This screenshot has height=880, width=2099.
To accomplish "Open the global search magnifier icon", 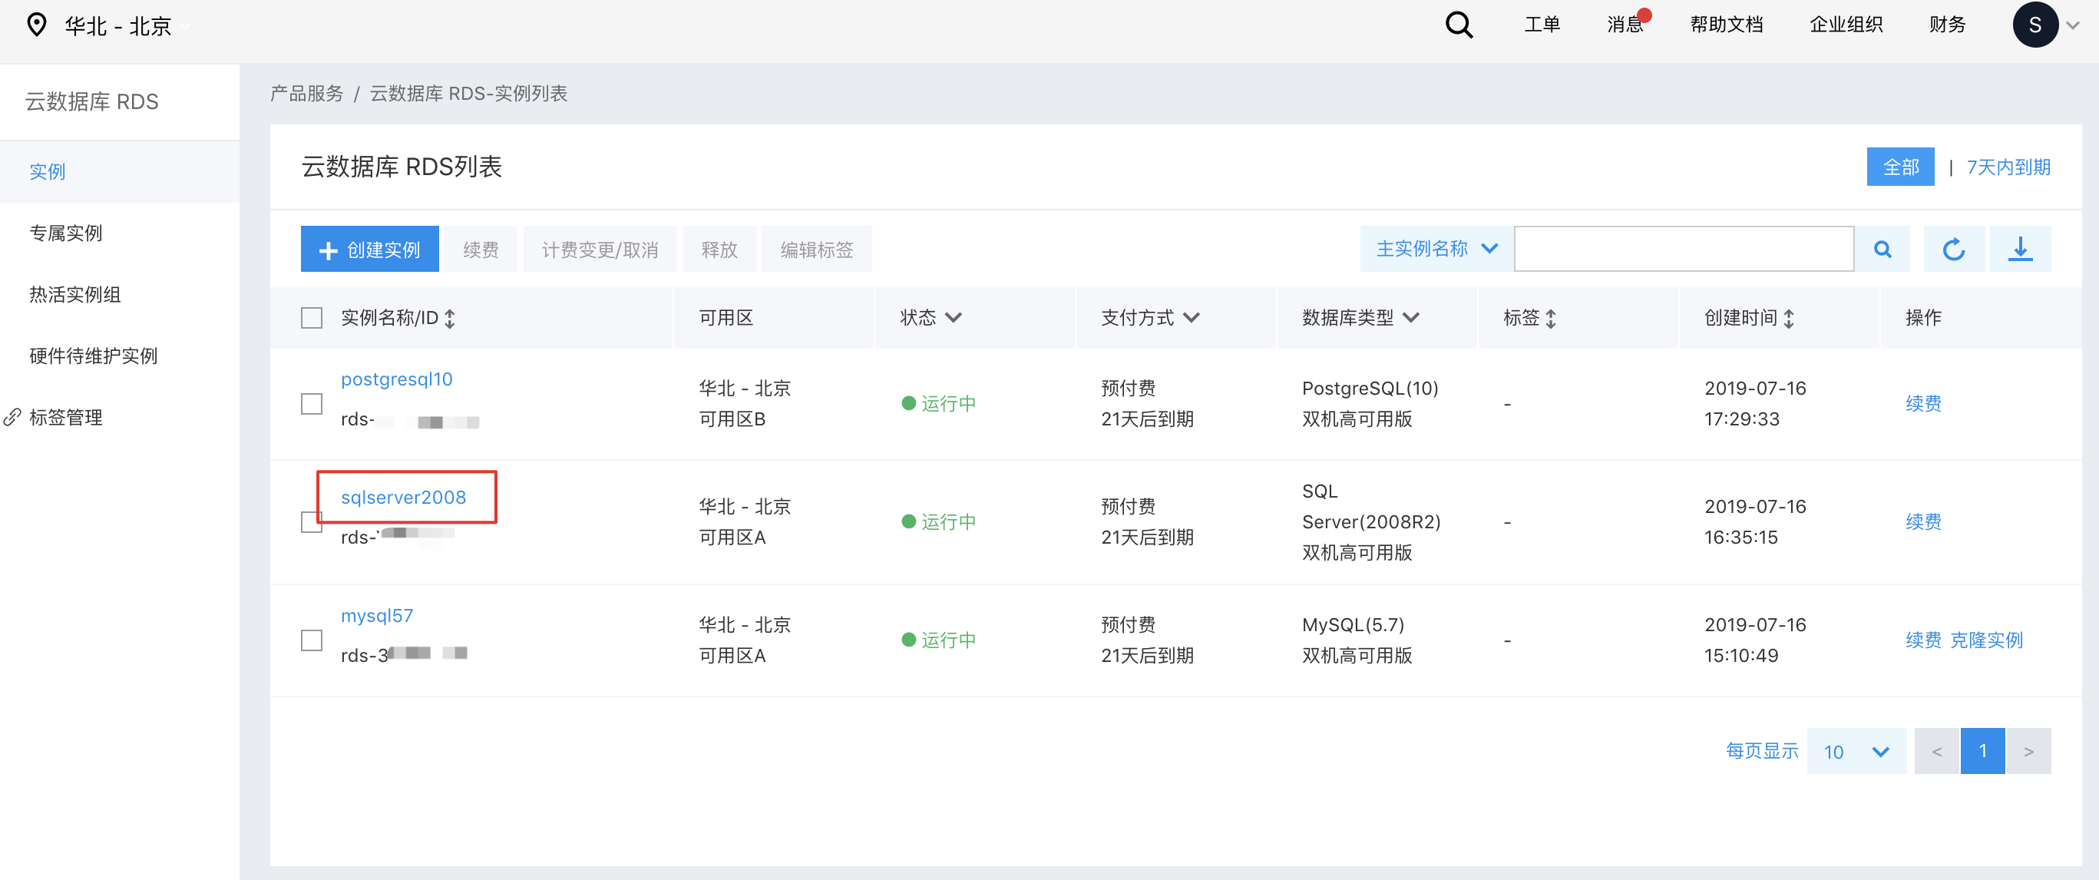I will pos(1459,25).
